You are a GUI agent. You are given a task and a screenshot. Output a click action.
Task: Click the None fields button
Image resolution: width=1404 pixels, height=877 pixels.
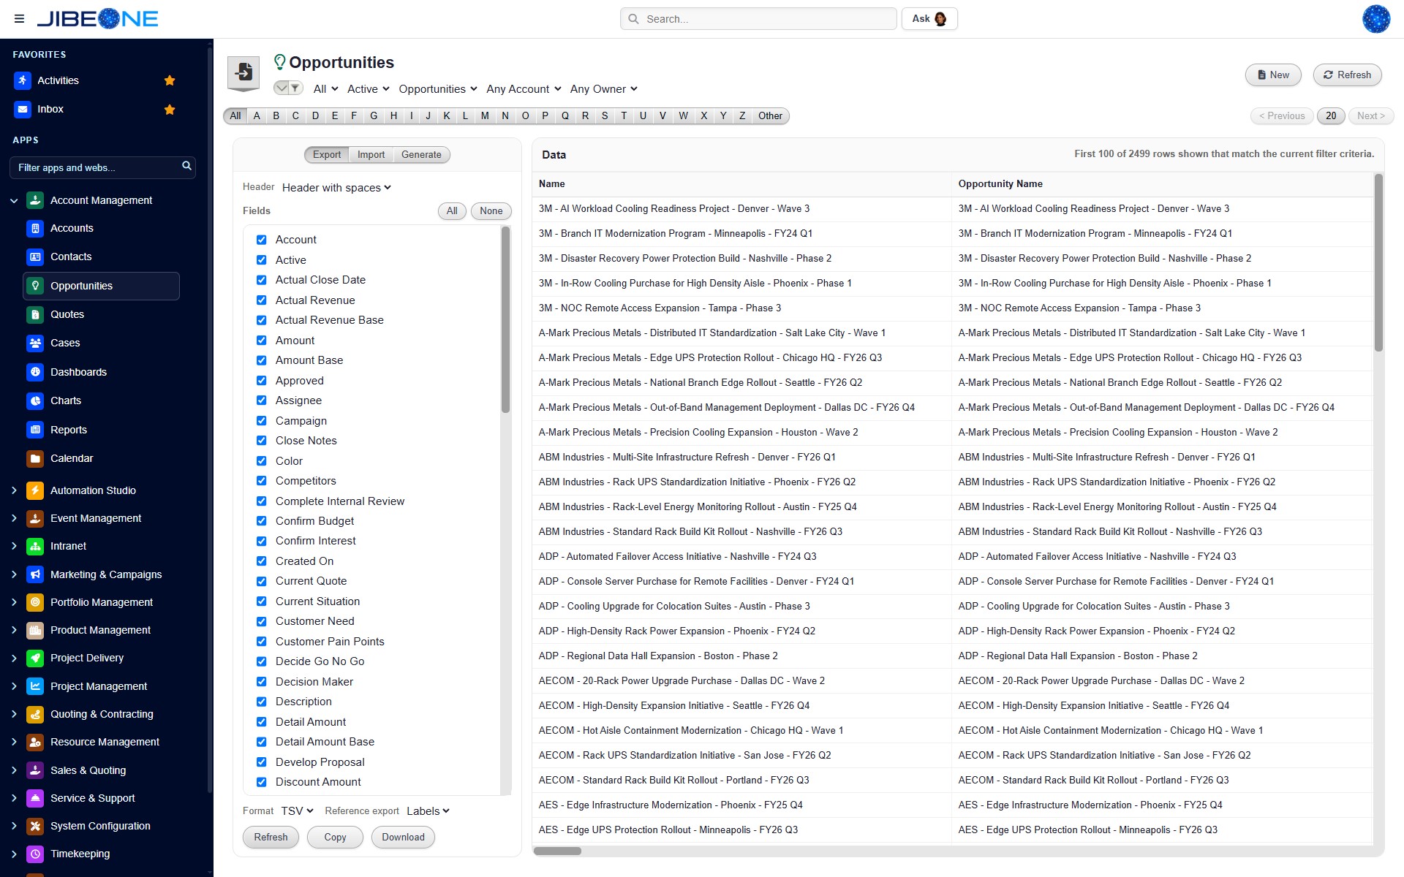(x=491, y=211)
